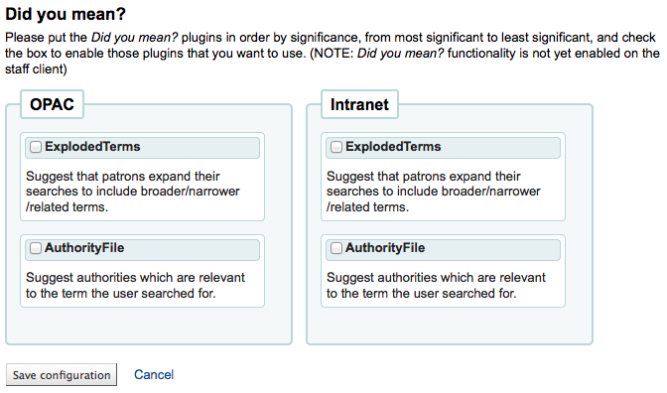
Task: Click the OPAC AuthorityFile description text
Action: pos(135,286)
